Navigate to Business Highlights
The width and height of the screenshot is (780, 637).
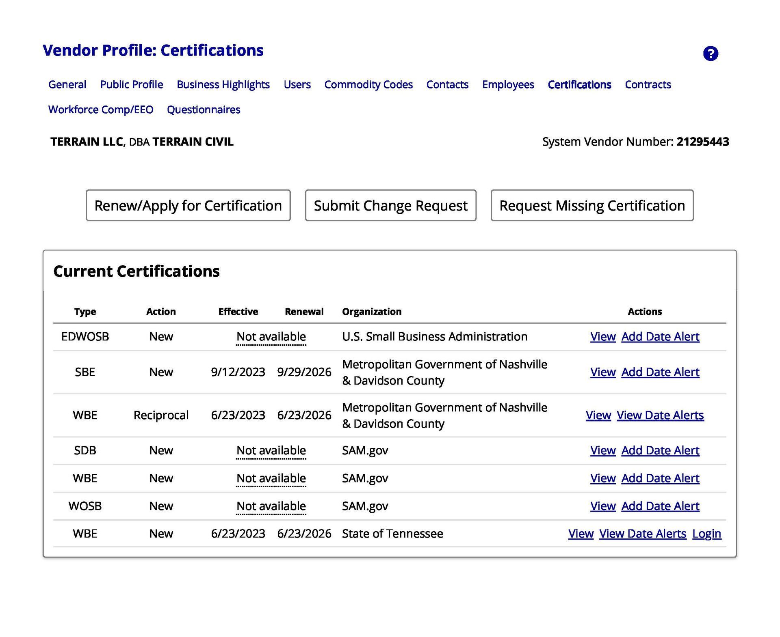coord(223,84)
